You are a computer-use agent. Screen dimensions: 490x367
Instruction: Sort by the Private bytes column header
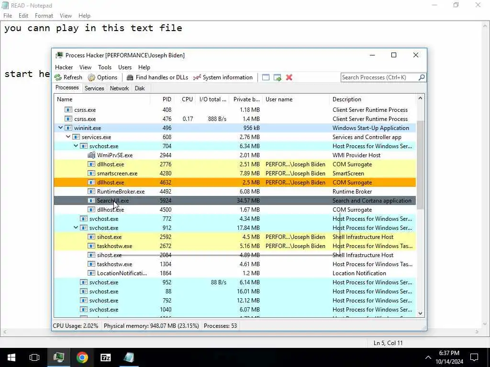pos(245,99)
